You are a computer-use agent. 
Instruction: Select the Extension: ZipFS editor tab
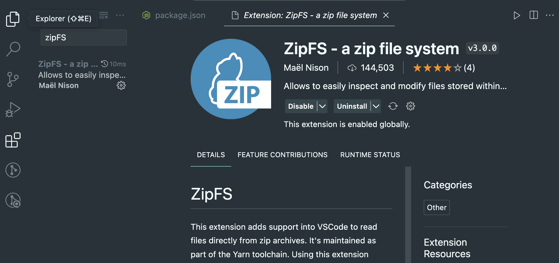(x=310, y=15)
